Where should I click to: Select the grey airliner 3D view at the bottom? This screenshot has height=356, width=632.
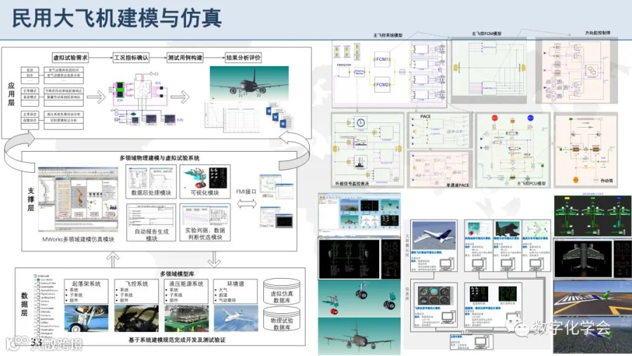pos(360,336)
